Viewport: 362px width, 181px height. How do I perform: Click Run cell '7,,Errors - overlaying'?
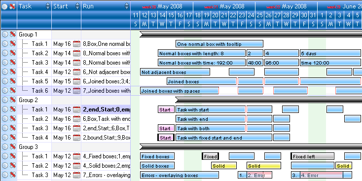(106, 175)
